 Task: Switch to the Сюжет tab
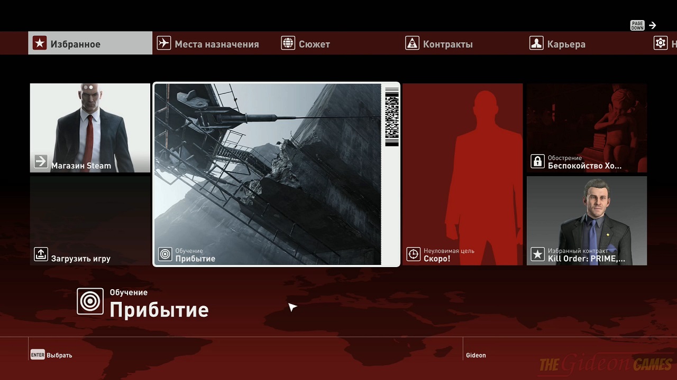314,44
